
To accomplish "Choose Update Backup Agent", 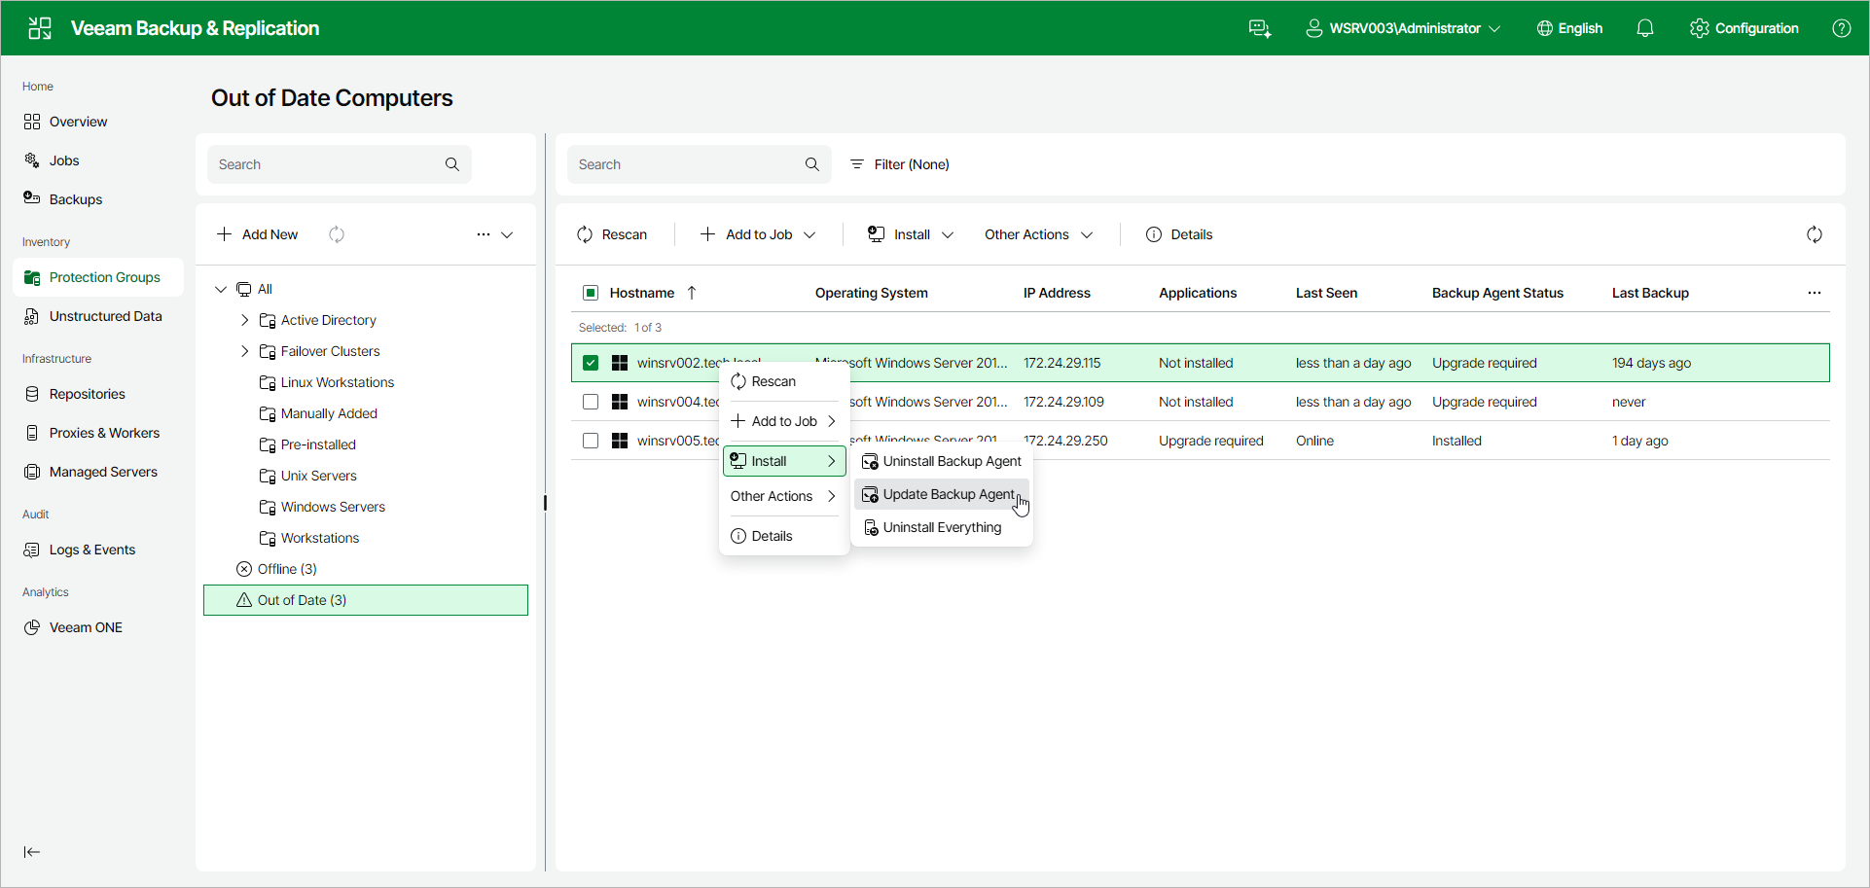I will tap(942, 494).
